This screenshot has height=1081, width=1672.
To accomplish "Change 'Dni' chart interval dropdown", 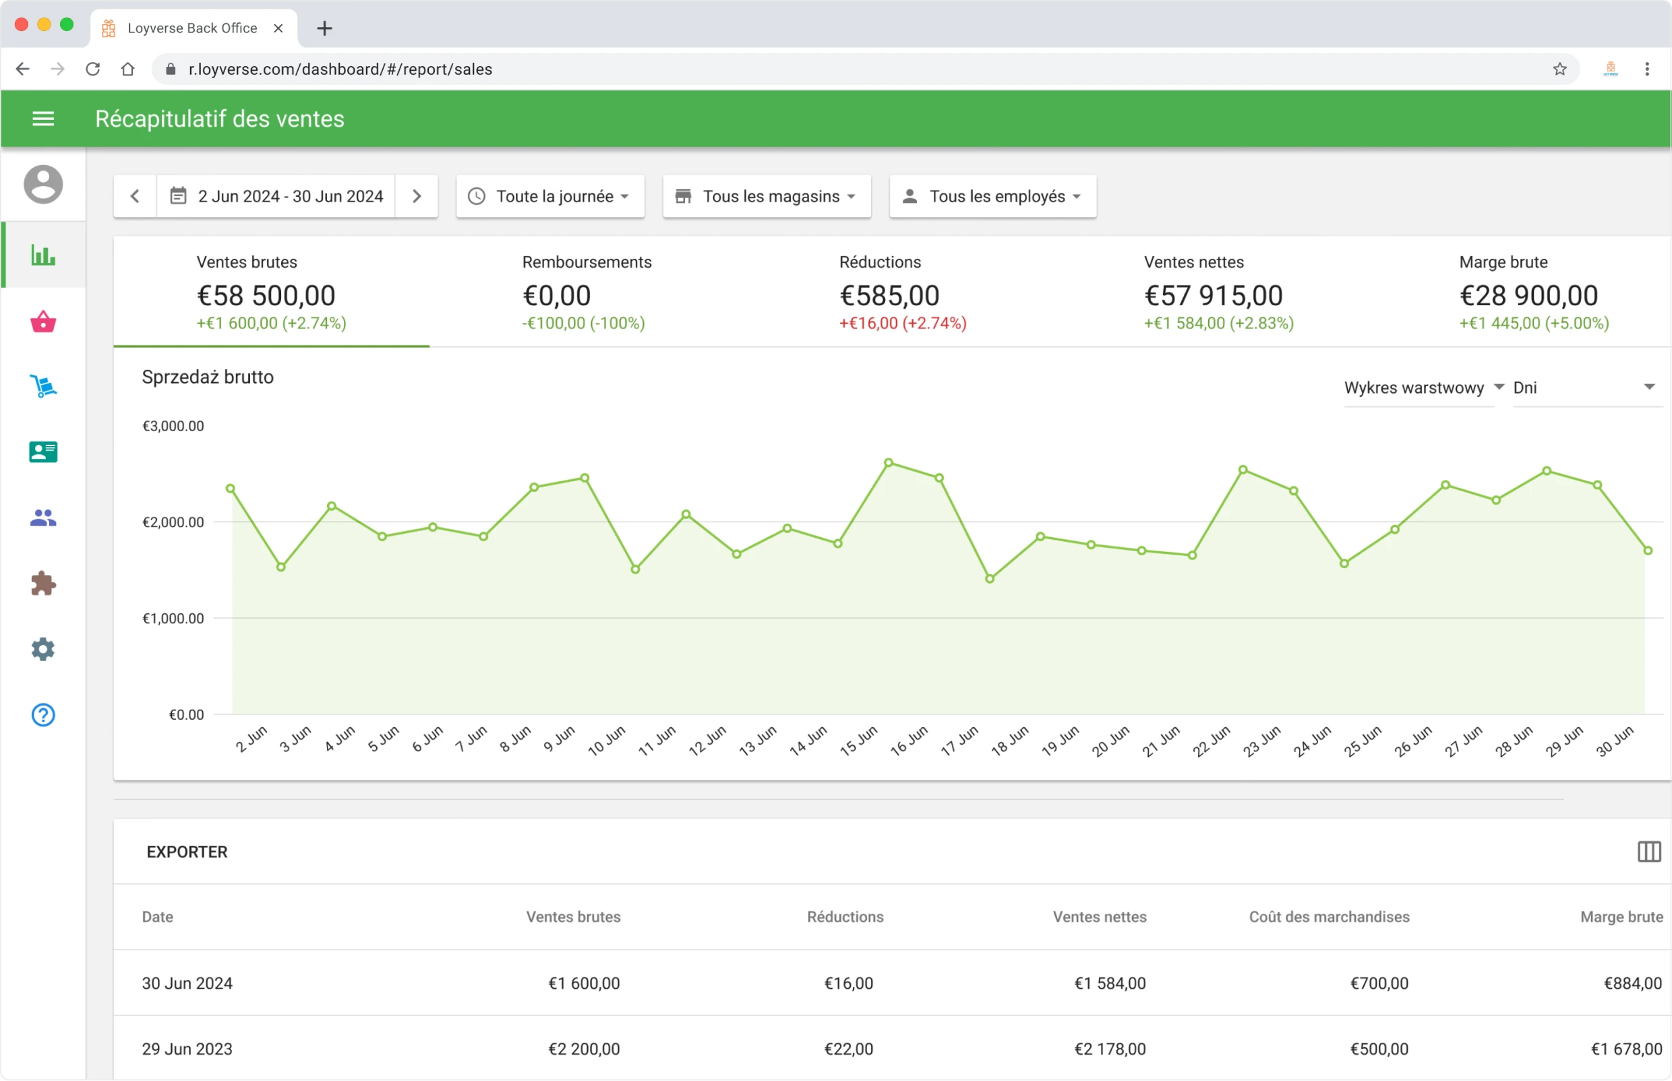I will [x=1585, y=387].
